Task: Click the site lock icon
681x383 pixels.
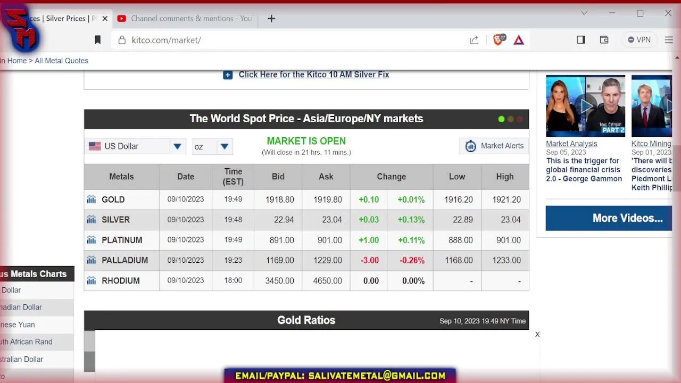Action: click(x=122, y=40)
